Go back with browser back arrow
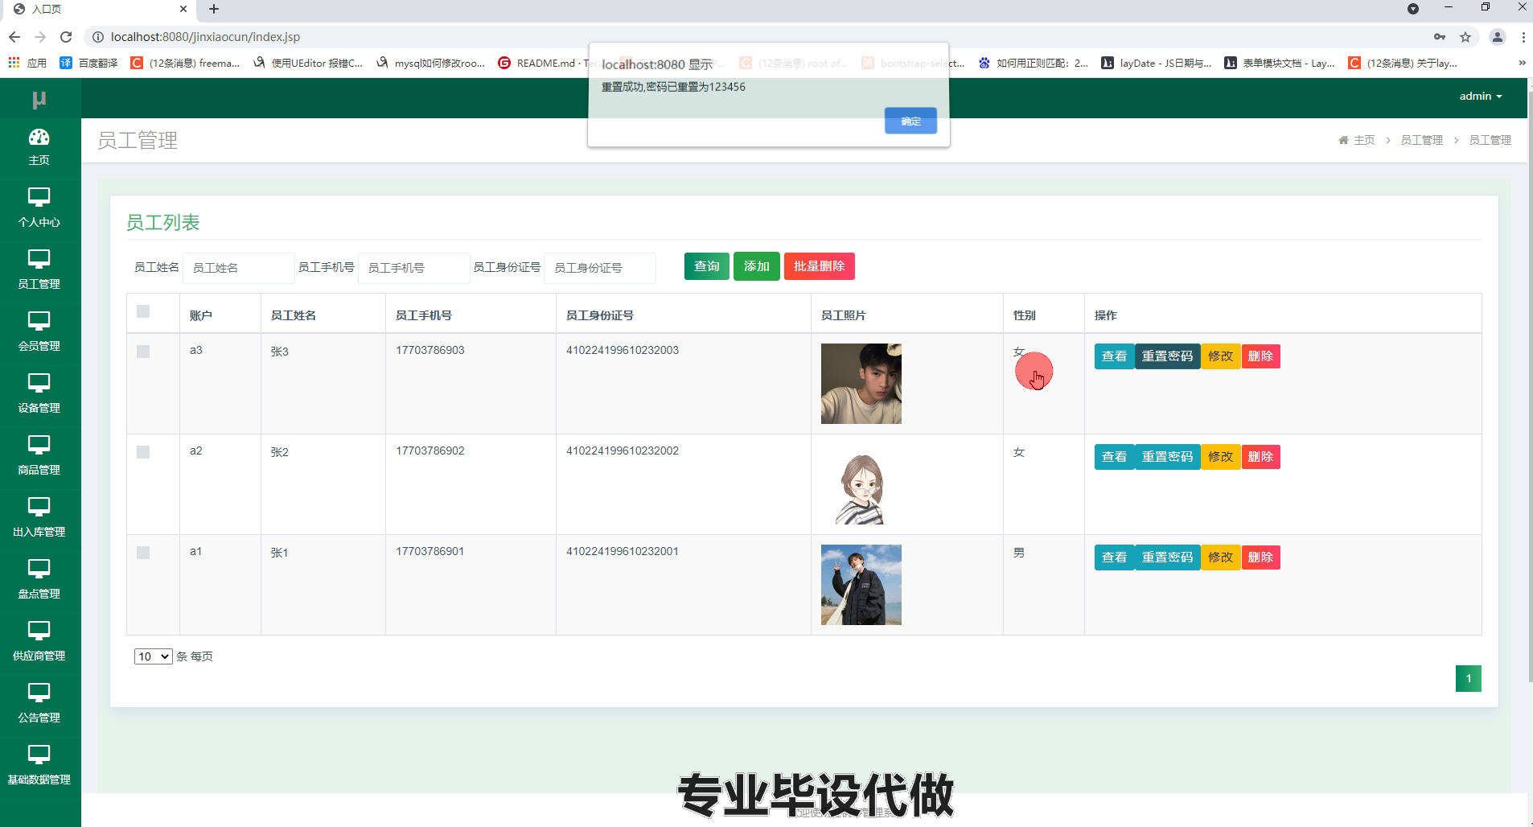 [14, 37]
